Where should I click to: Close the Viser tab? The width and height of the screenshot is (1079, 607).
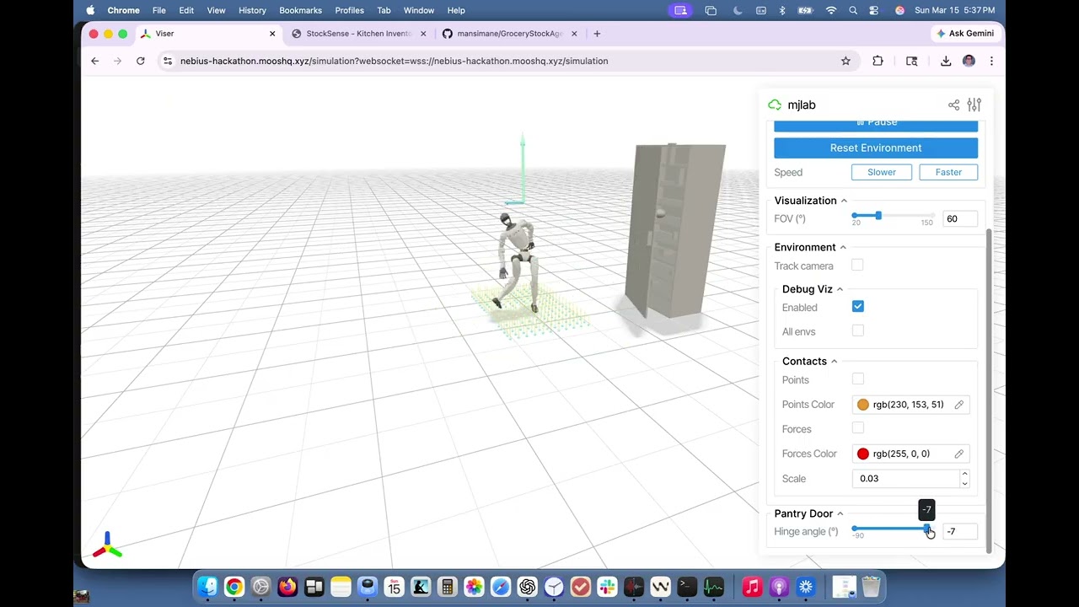[x=272, y=34]
